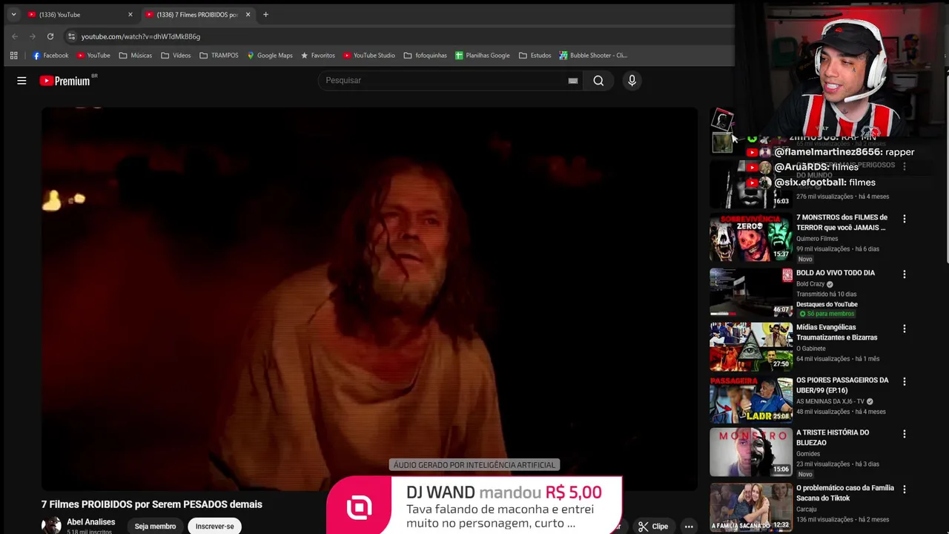Open options menu for 'Família Sacana' video
The height and width of the screenshot is (534, 949).
904,489
